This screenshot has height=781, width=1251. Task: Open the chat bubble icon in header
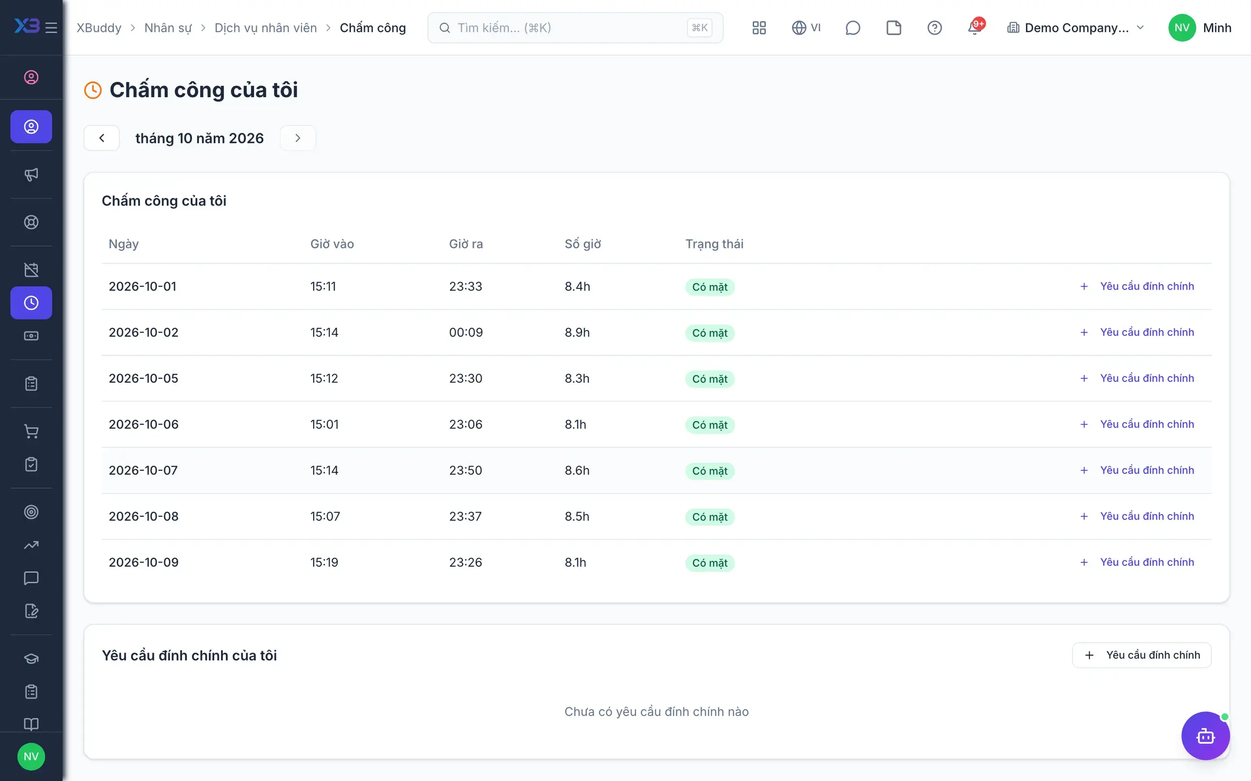pyautogui.click(x=852, y=28)
